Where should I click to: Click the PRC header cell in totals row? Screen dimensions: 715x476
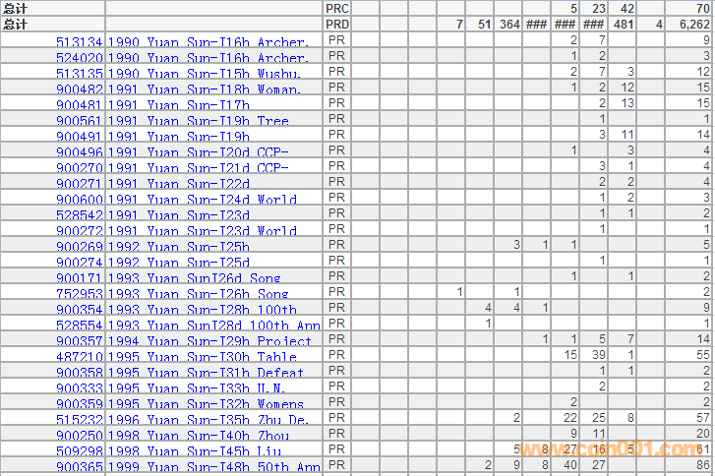point(336,8)
